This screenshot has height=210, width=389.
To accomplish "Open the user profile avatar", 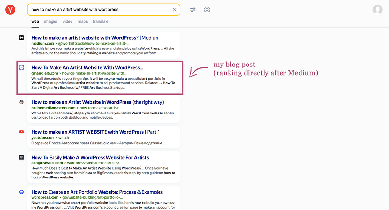I will pyautogui.click(x=378, y=10).
